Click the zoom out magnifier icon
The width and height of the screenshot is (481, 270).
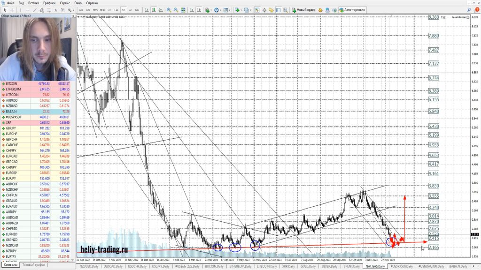click(176, 10)
